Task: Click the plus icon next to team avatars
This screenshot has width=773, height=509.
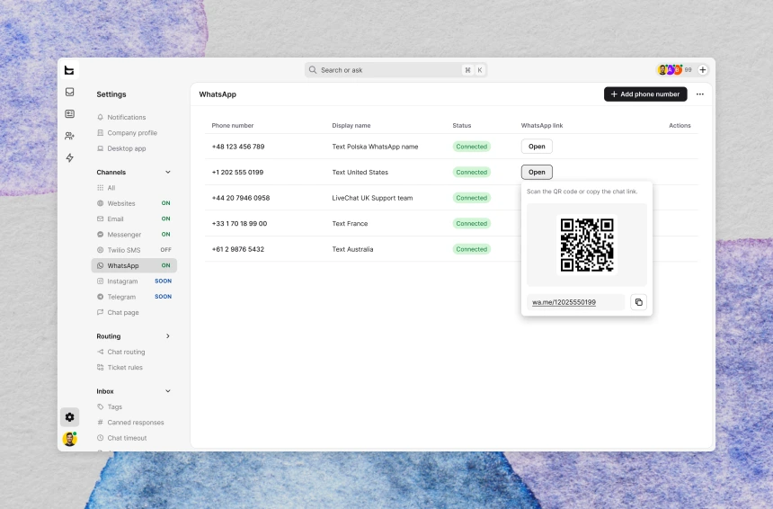Action: click(x=703, y=70)
